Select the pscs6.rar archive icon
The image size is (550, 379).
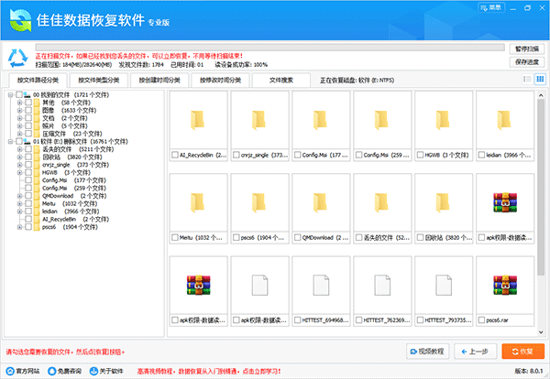[x=505, y=285]
